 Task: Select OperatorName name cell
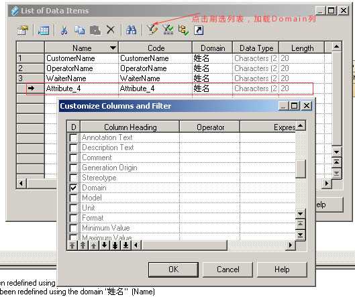tap(81, 68)
